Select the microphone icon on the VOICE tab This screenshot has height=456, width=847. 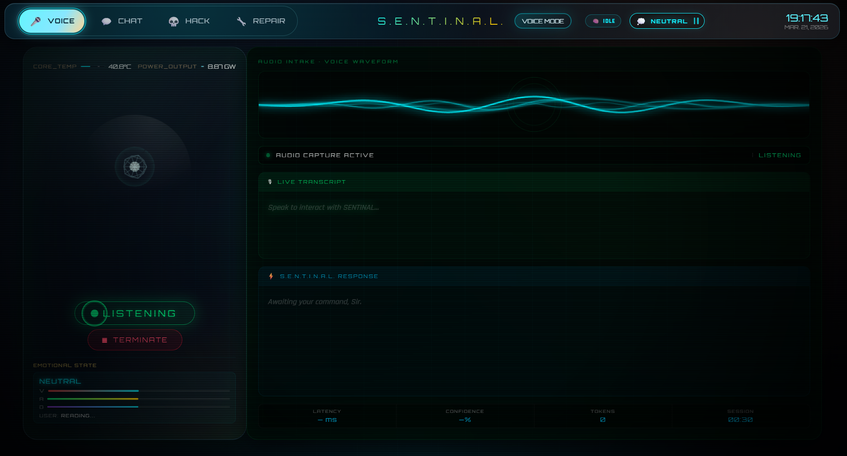point(37,20)
